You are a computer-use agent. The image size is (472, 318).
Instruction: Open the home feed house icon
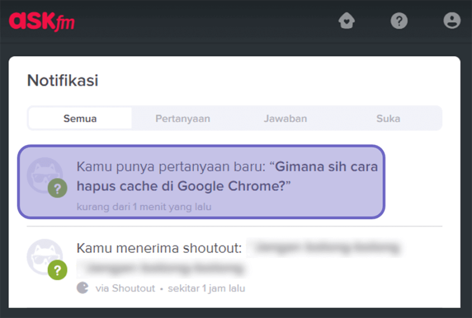click(346, 21)
